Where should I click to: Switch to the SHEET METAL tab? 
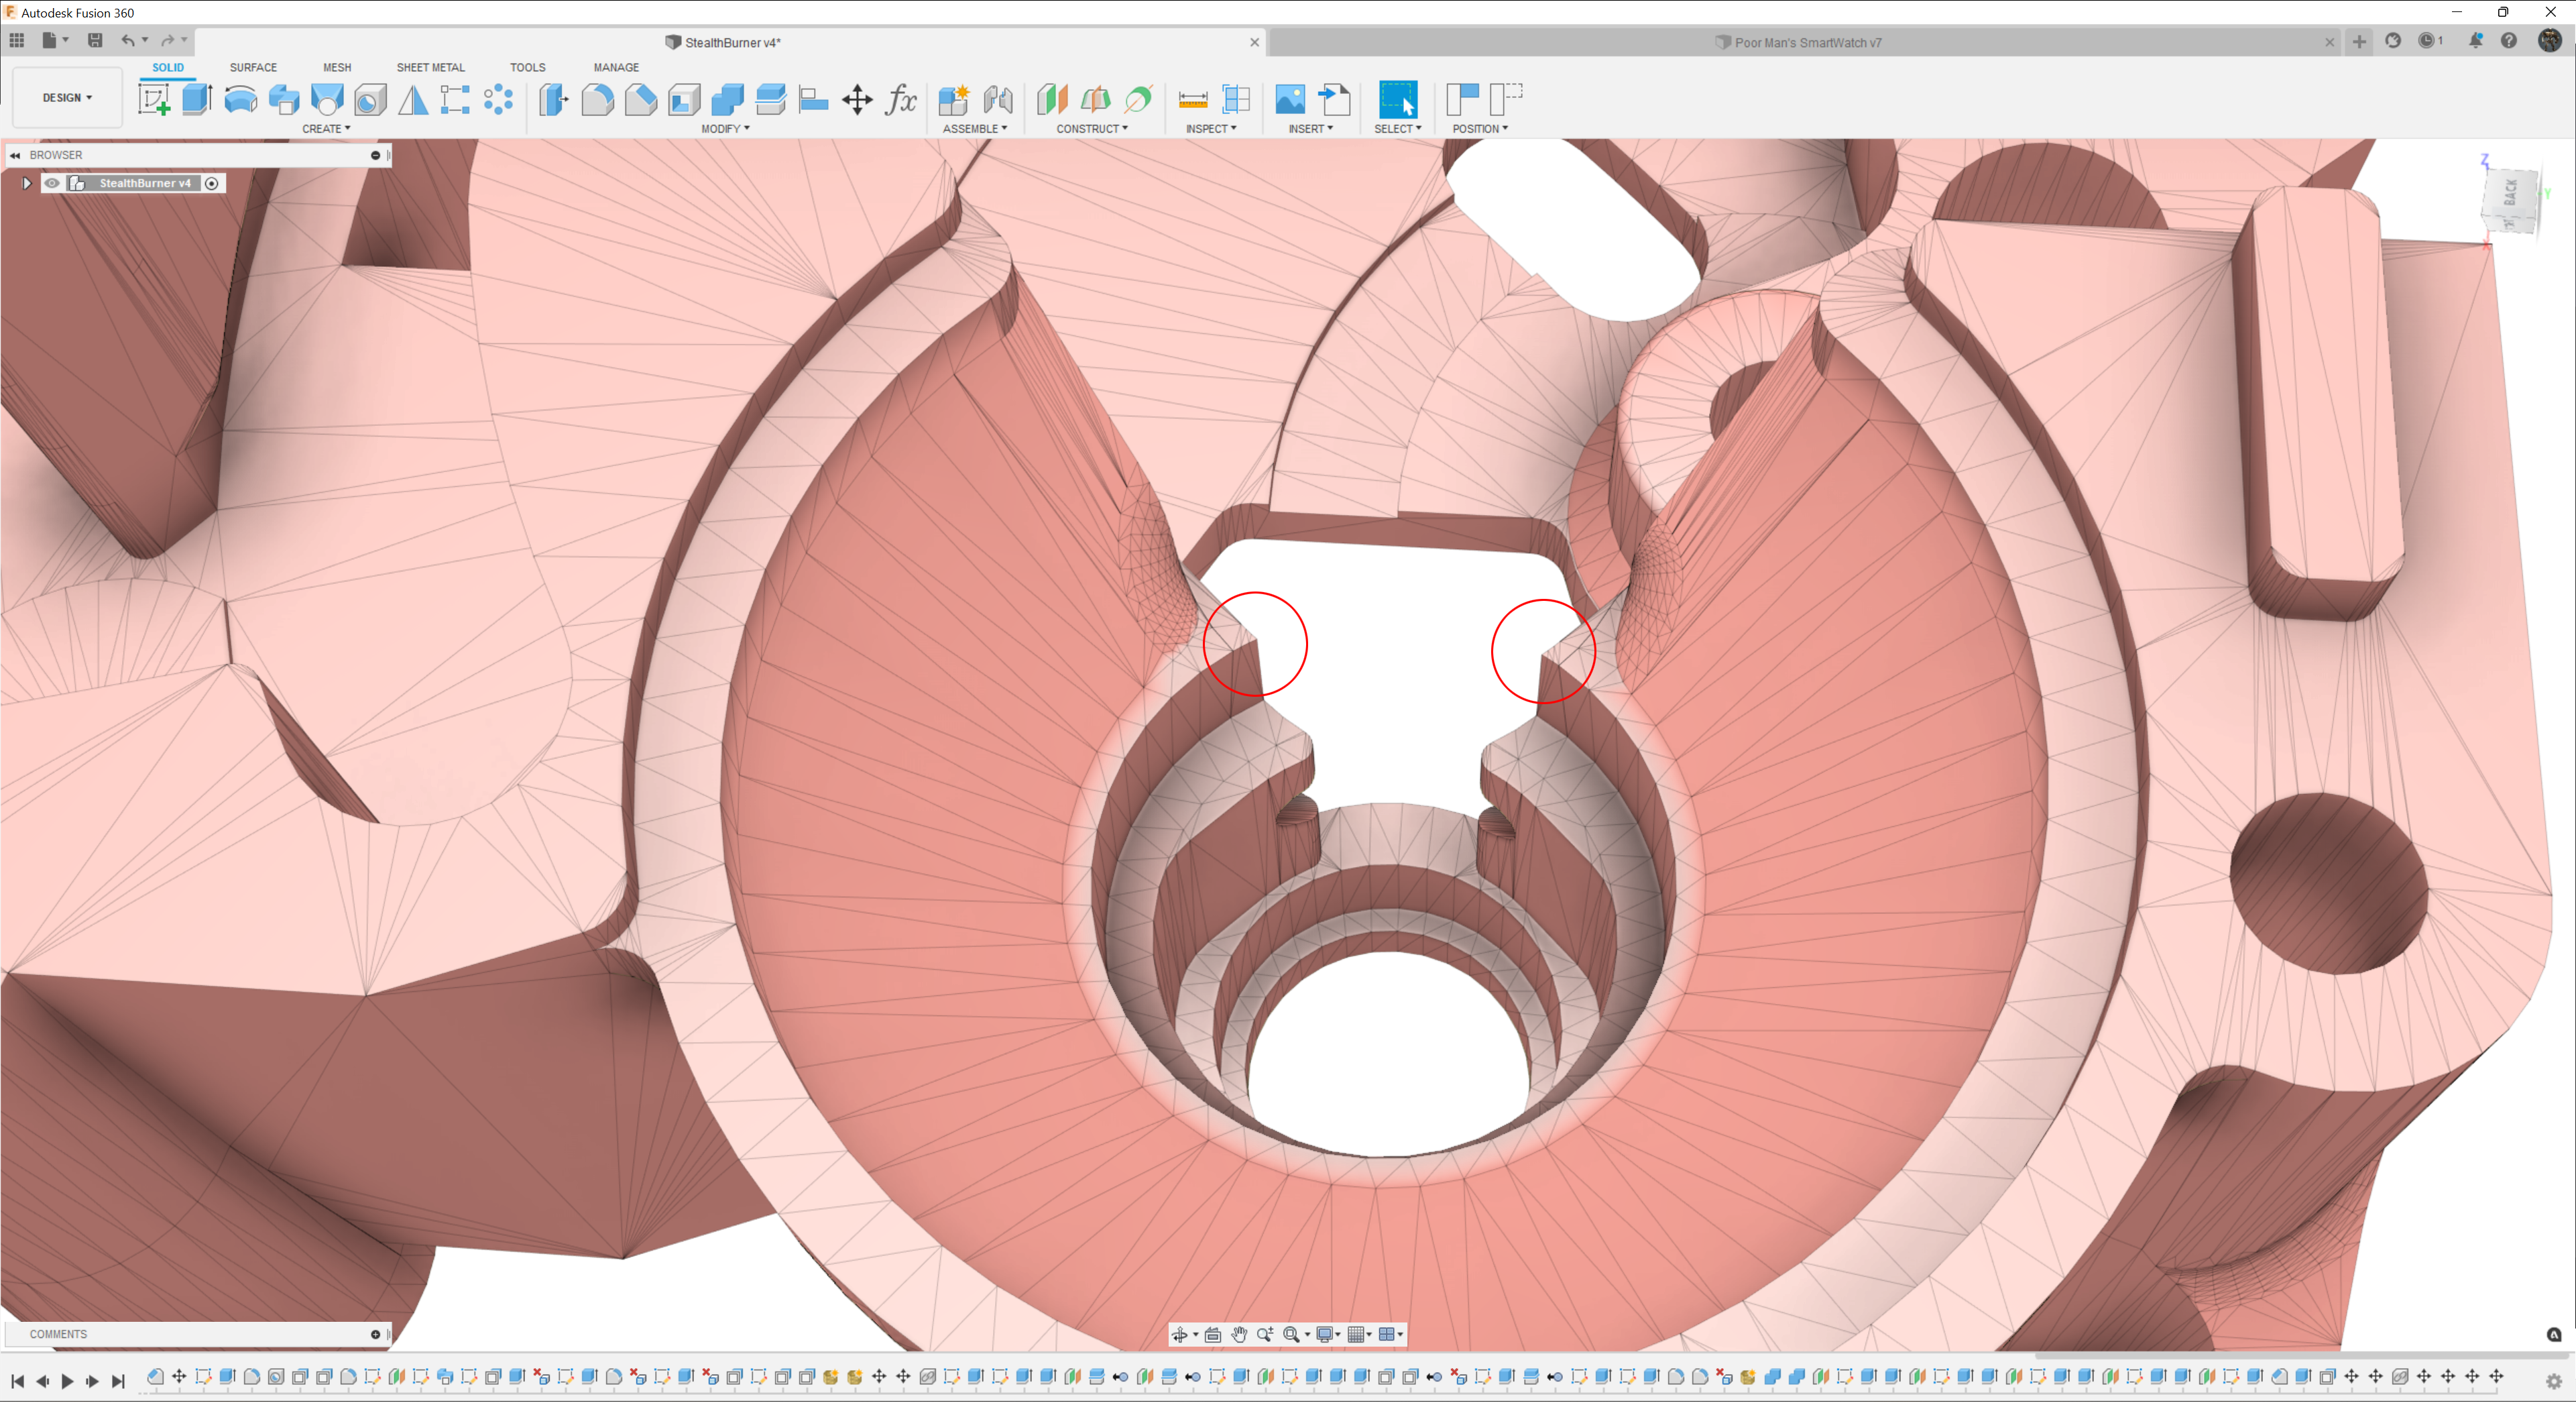pos(431,68)
